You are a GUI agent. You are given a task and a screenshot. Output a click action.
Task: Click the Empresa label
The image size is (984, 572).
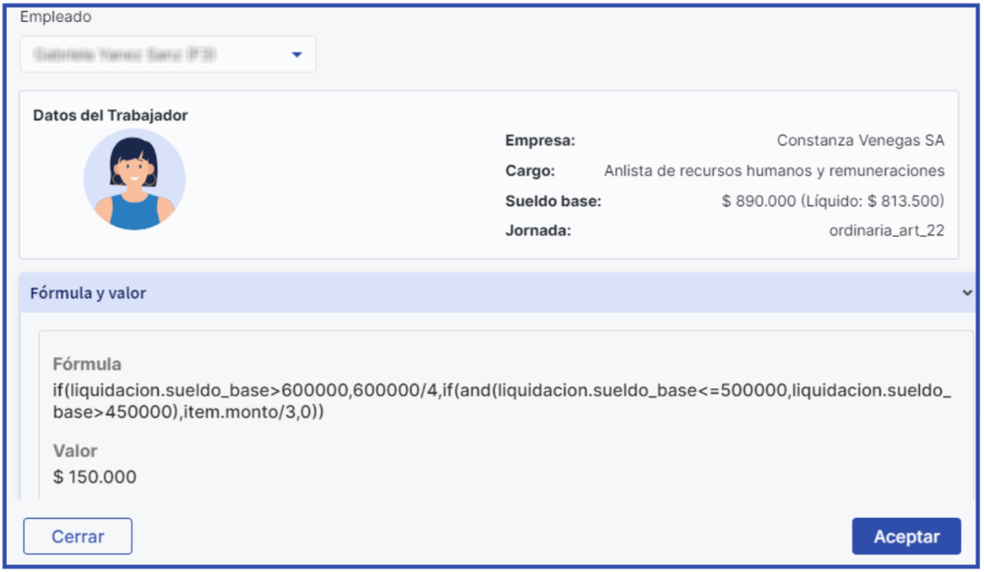[540, 140]
